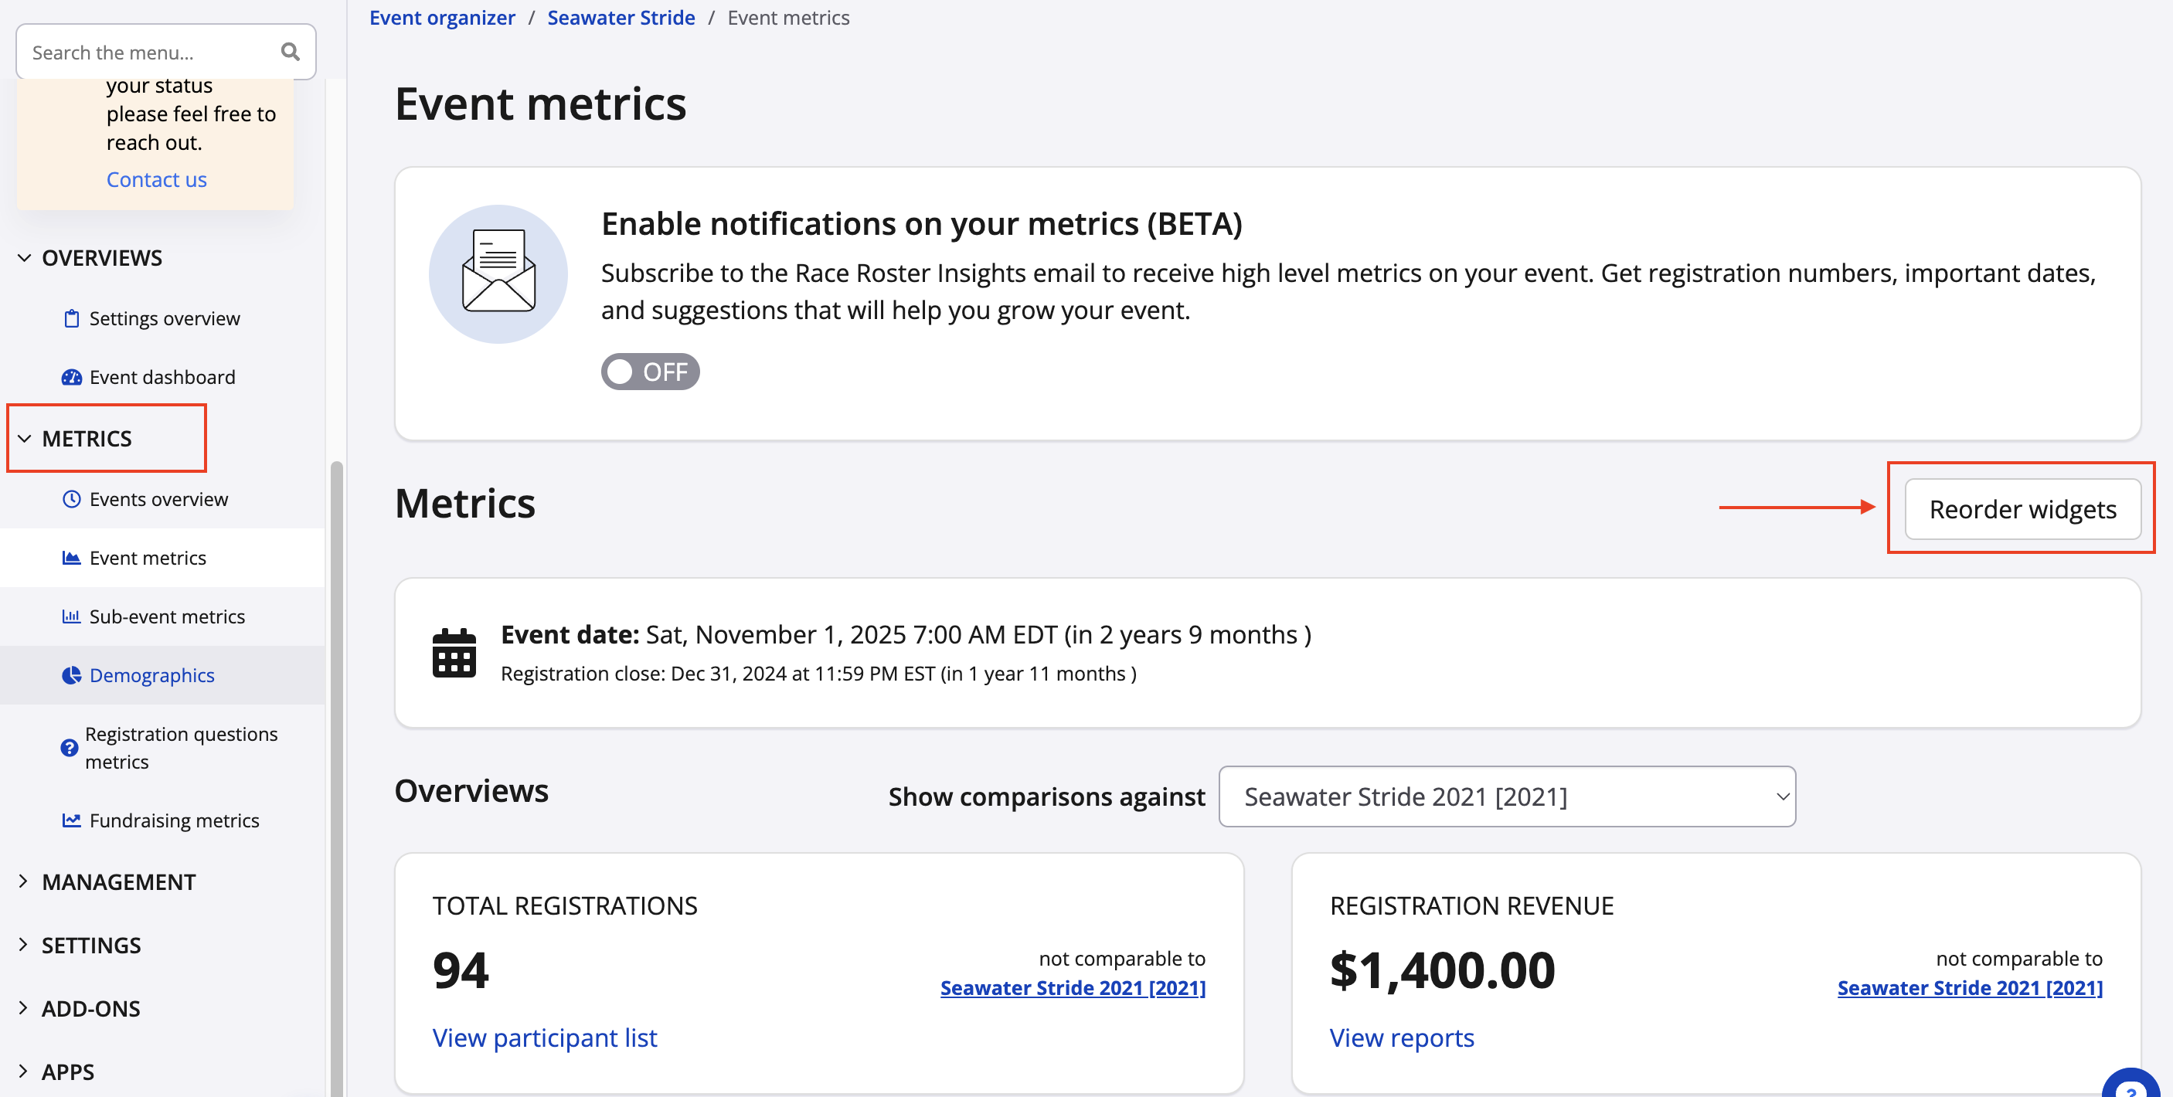Toggle the metrics notifications OFF switch
This screenshot has height=1097, width=2173.
pyautogui.click(x=650, y=372)
